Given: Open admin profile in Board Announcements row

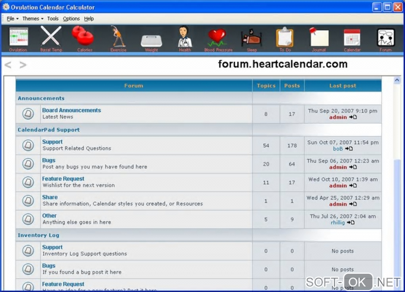Looking at the screenshot, I should [338, 117].
